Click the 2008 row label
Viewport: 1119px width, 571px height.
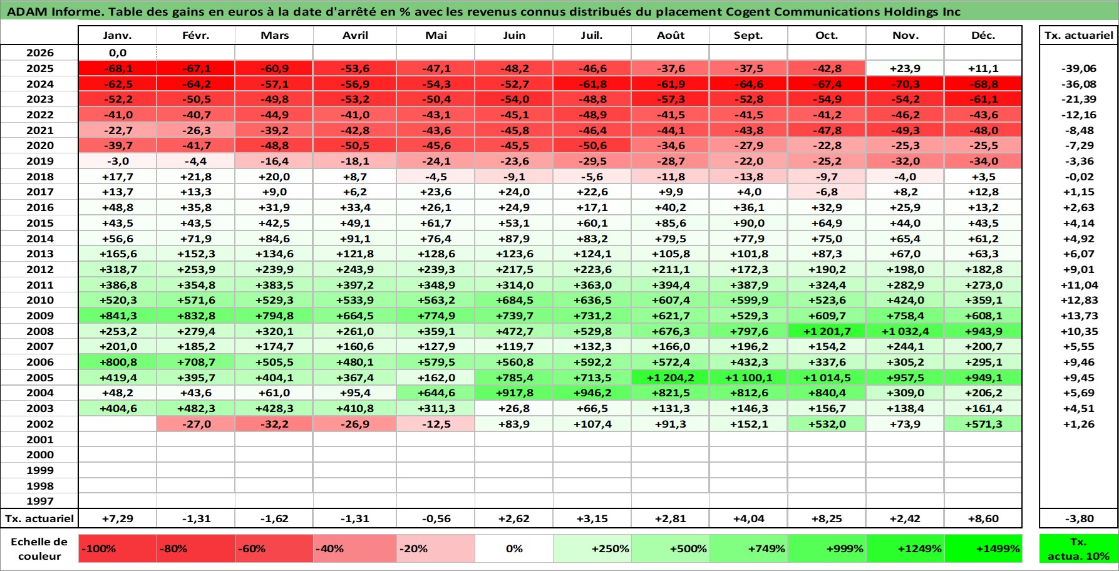click(39, 331)
